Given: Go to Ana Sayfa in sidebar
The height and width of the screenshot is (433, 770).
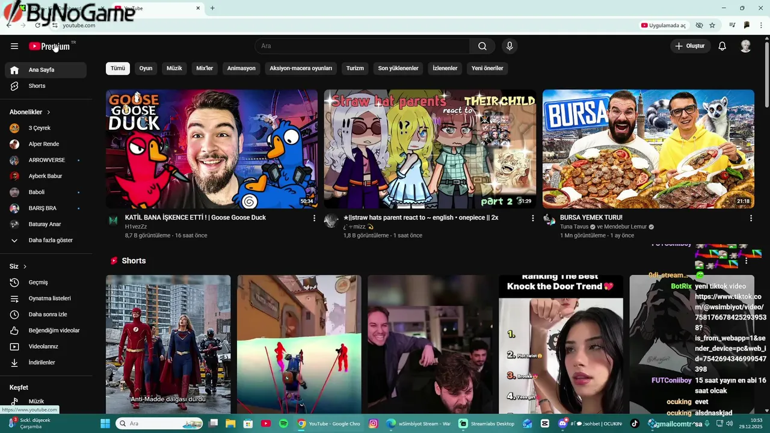Looking at the screenshot, I should [46, 70].
